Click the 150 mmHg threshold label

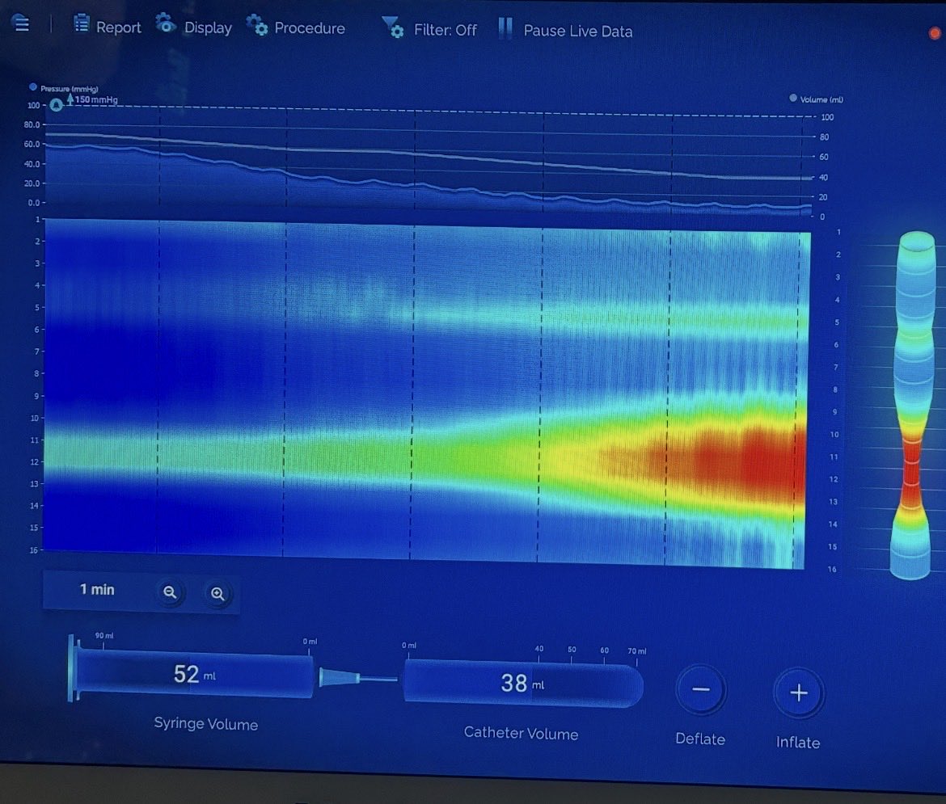click(96, 99)
